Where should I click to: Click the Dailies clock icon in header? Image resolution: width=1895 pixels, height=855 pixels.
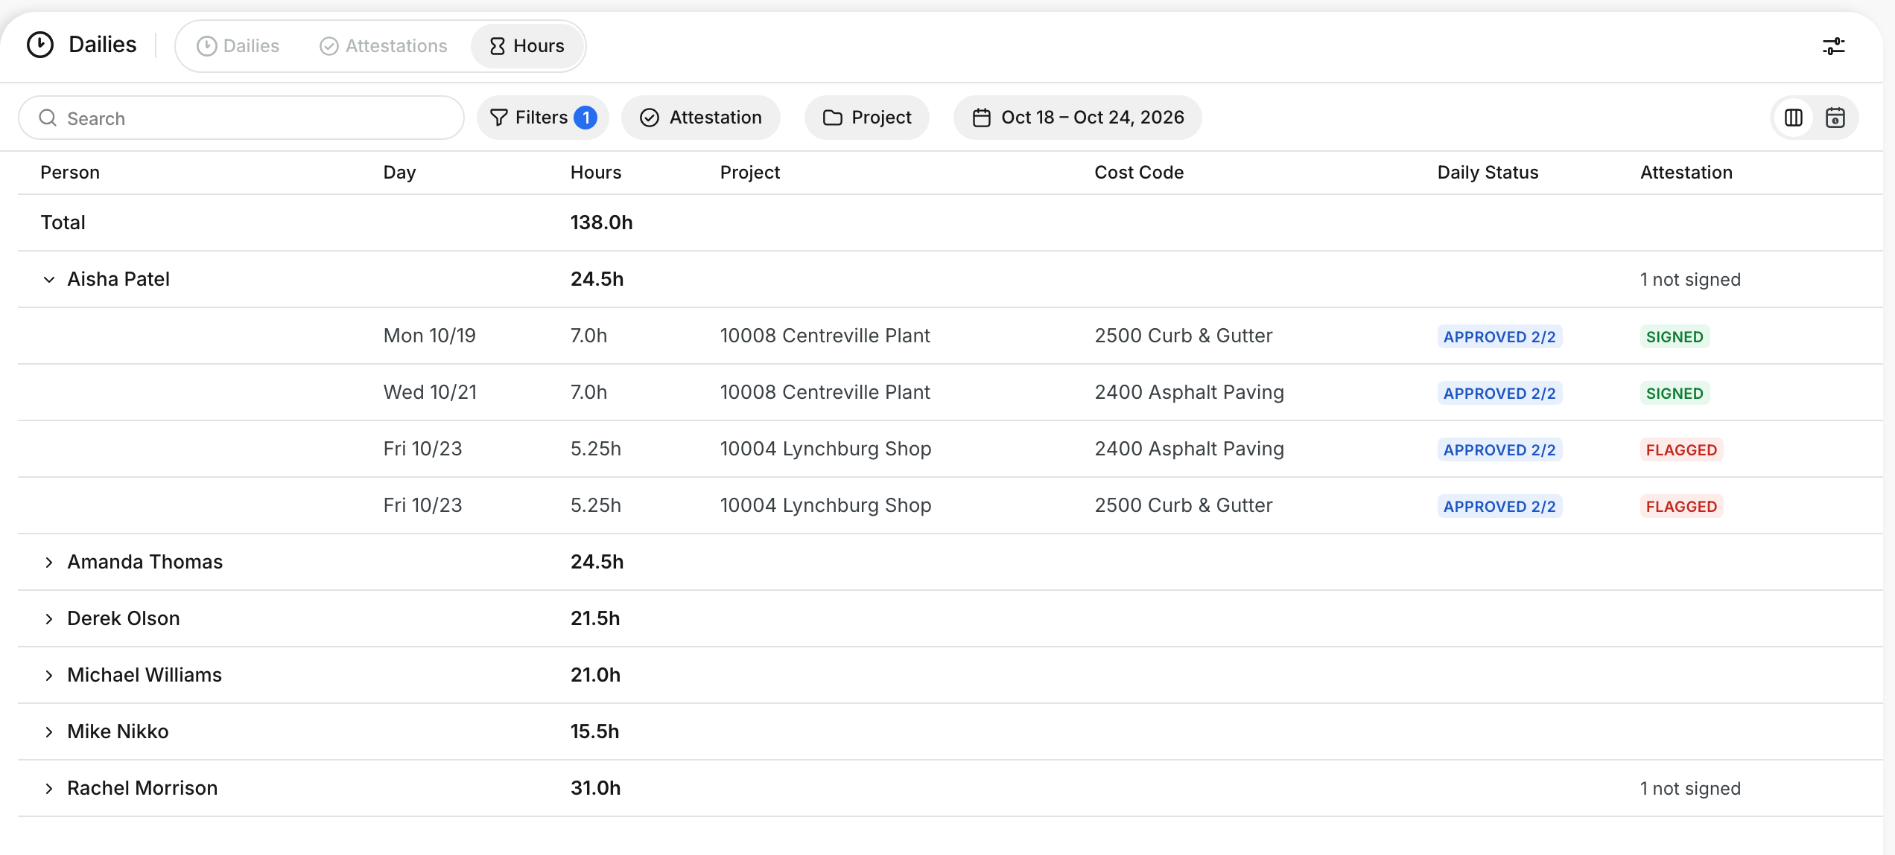[x=40, y=45]
